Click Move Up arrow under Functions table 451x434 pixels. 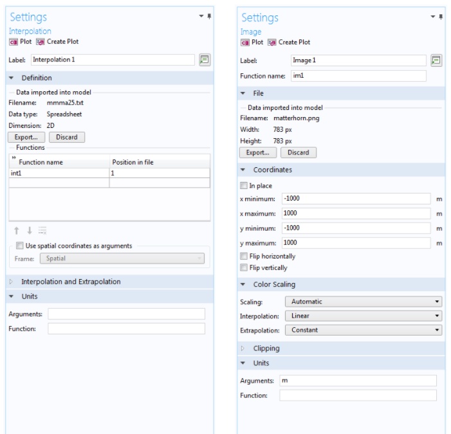(17, 231)
